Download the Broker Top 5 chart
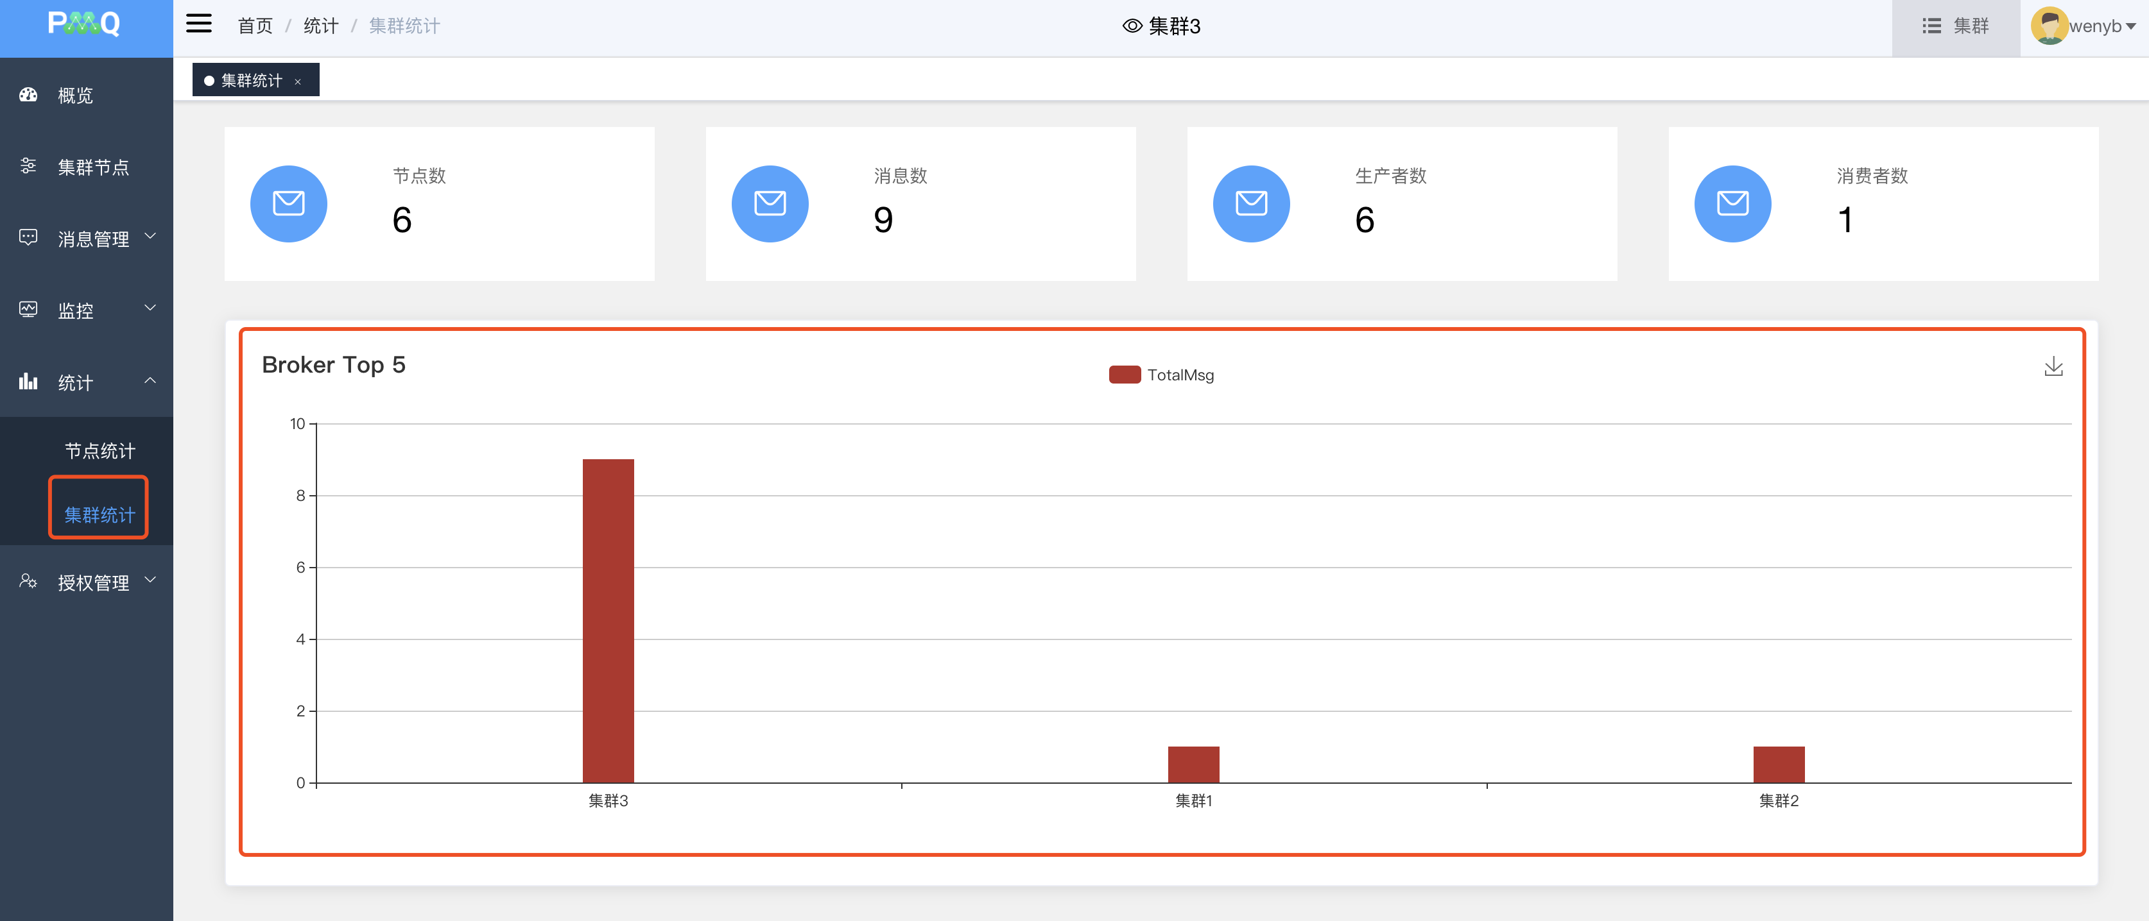The image size is (2149, 921). click(x=2053, y=367)
